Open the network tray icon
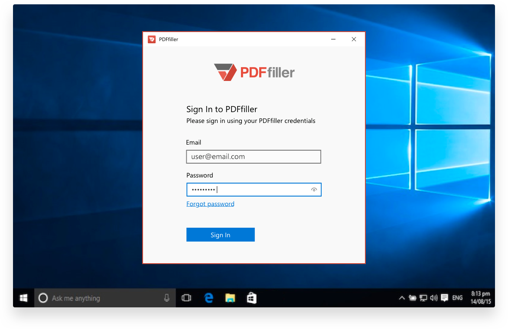Image resolution: width=508 pixels, height=329 pixels. (423, 298)
